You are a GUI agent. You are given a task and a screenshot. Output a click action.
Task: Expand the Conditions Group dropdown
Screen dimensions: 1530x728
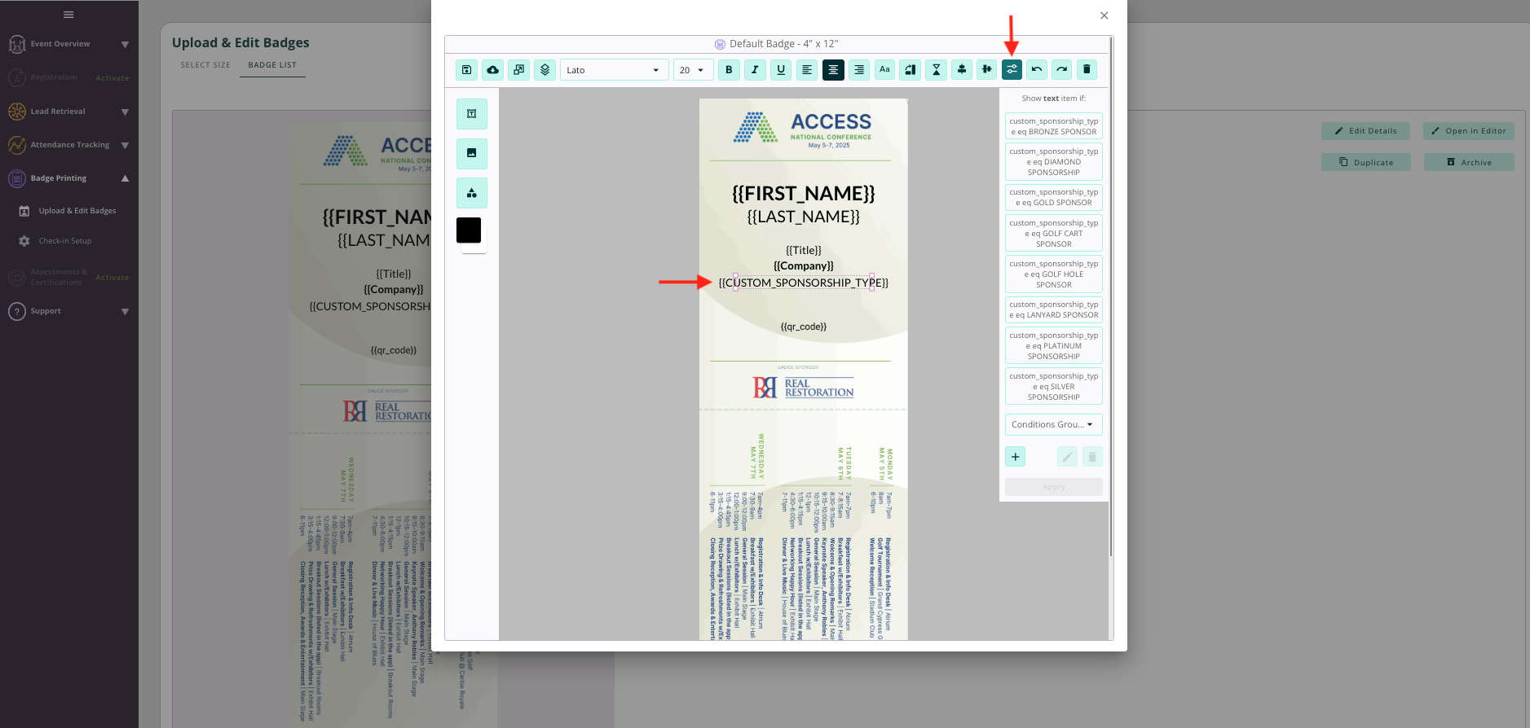[1053, 424]
